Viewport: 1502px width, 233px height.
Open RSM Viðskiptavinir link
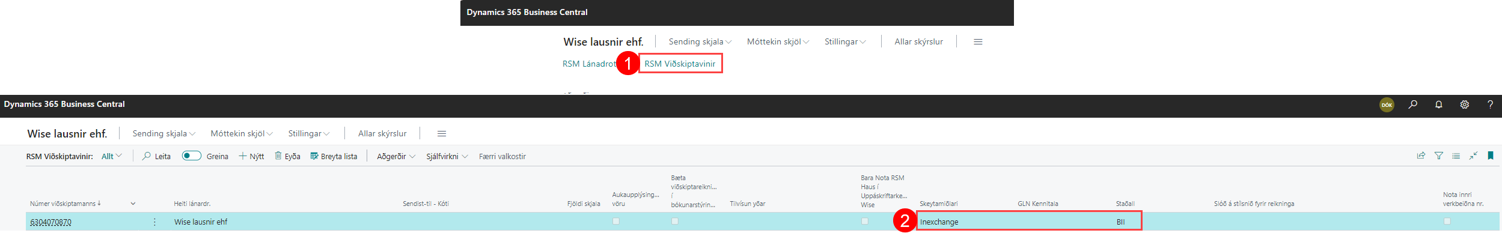click(680, 64)
